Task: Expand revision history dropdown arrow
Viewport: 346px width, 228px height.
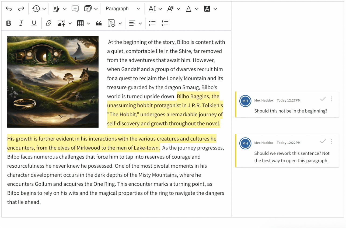Action: [x=44, y=9]
